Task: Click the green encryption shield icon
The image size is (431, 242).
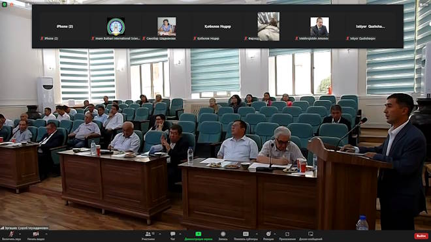Action: click(x=5, y=5)
